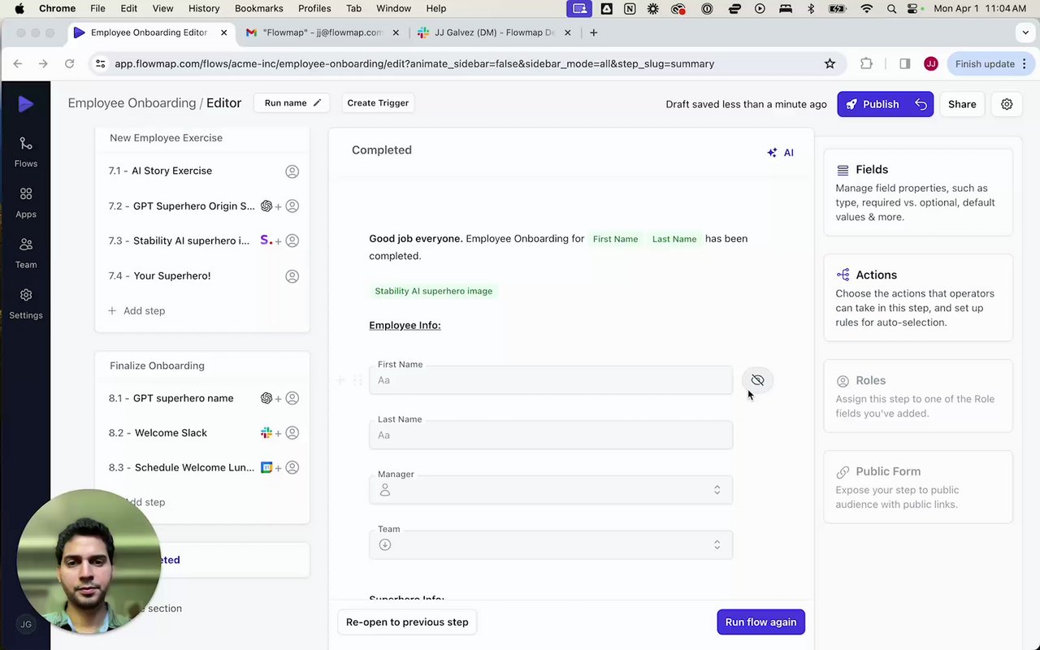
Task: Click the AI sparkle button
Action: click(x=780, y=152)
